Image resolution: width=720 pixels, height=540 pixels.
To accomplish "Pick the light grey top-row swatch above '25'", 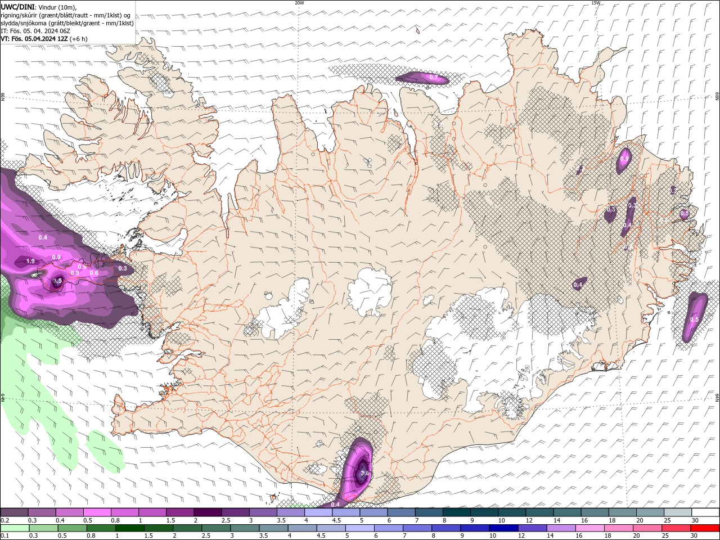I will pos(678,512).
